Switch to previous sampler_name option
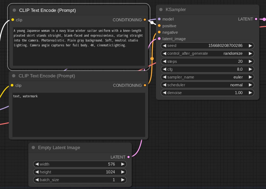 164,77
